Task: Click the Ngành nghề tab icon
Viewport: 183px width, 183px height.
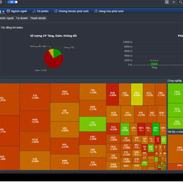Action: 8,11
